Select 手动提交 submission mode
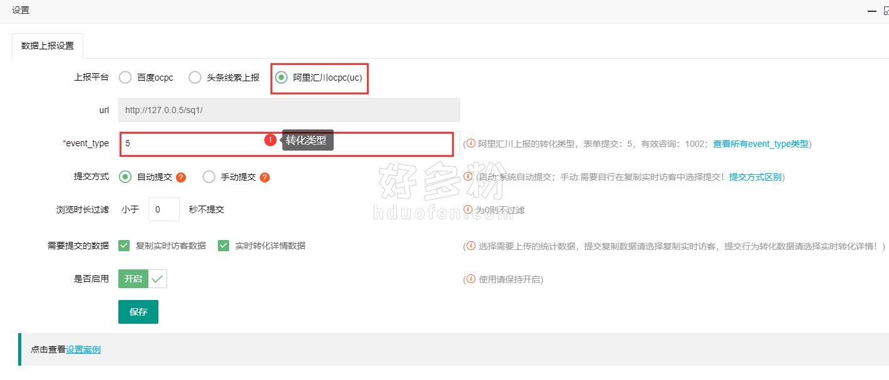The height and width of the screenshot is (380, 889). pyautogui.click(x=209, y=177)
